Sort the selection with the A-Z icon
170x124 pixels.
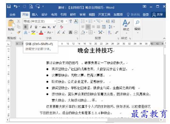(110, 32)
